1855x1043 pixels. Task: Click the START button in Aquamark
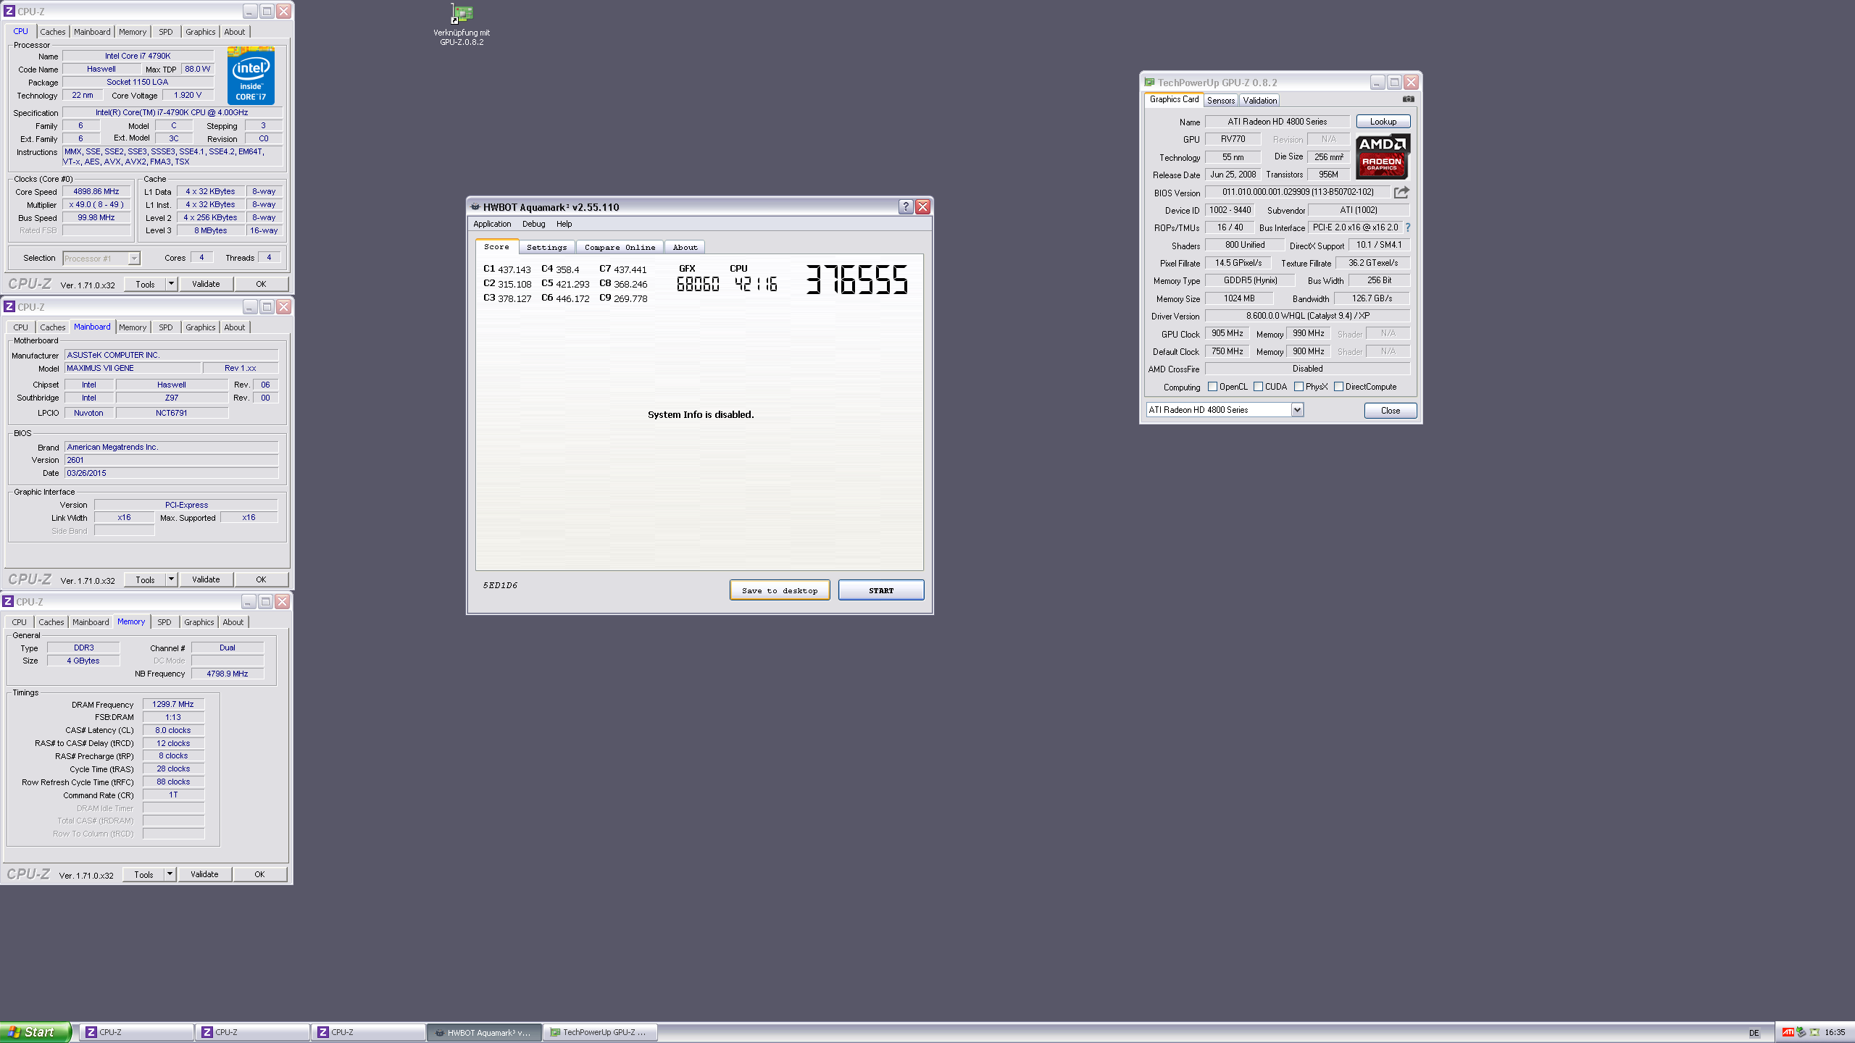[881, 590]
